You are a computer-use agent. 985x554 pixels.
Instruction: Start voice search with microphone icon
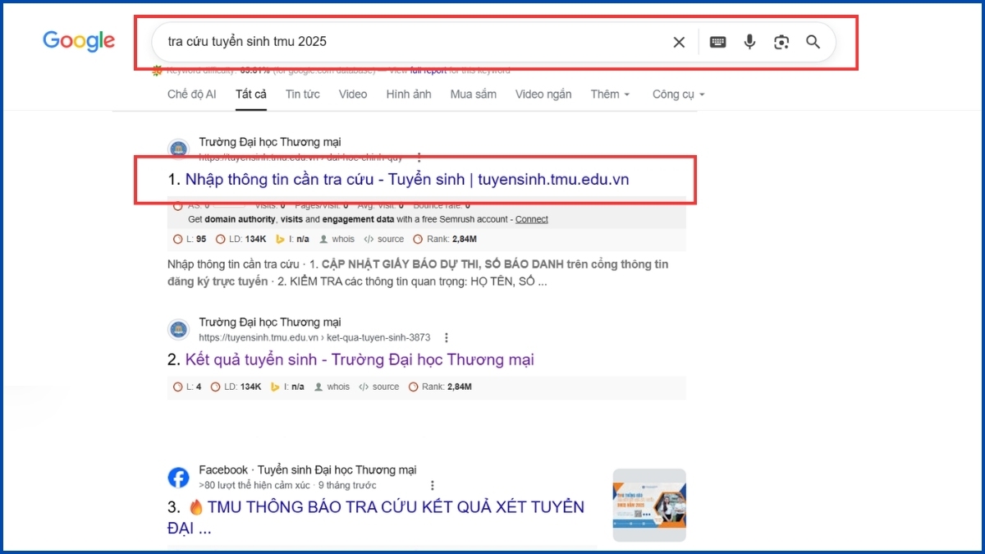[x=749, y=42]
